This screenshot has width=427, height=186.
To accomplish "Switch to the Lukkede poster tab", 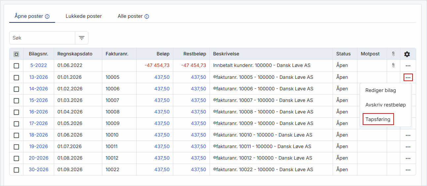I will tap(83, 16).
